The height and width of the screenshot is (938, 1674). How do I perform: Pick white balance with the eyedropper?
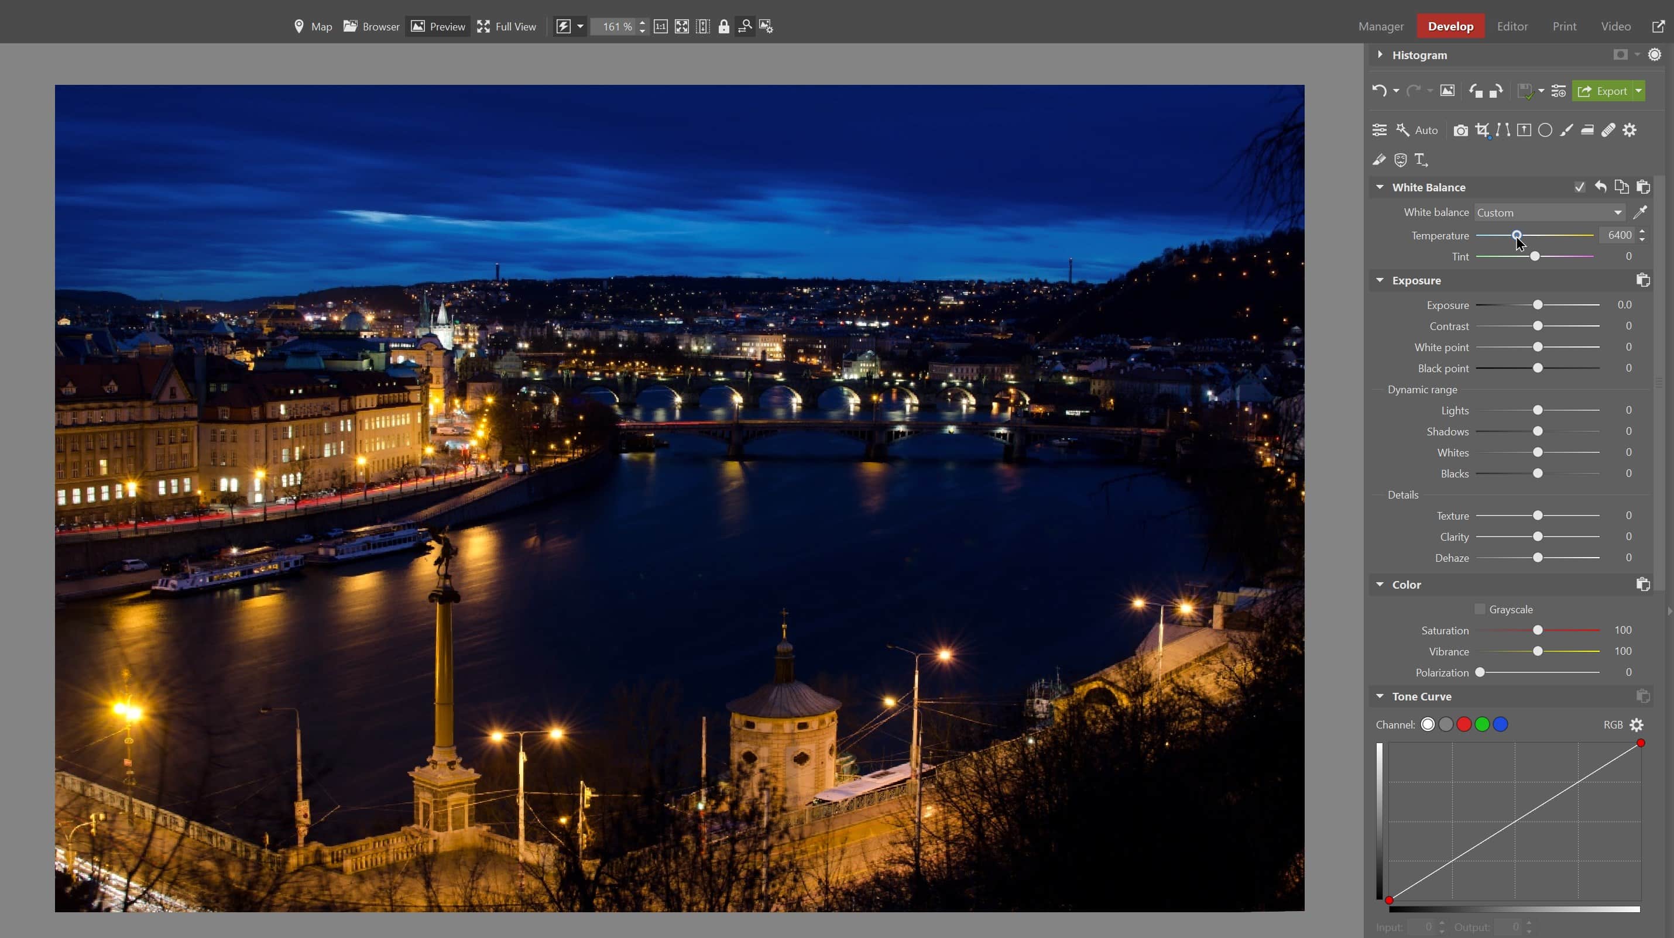point(1640,212)
